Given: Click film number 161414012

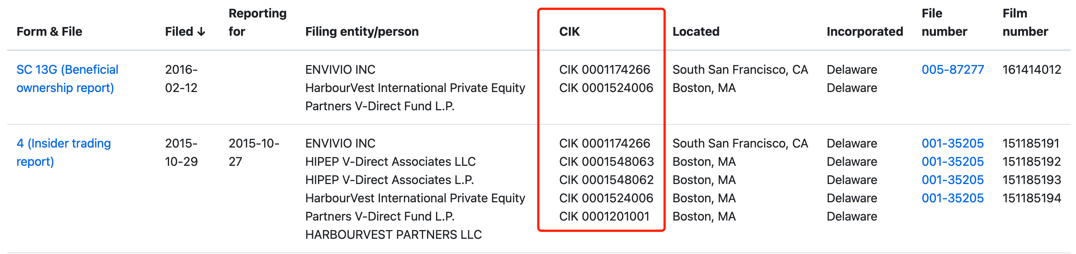Looking at the screenshot, I should click(1031, 70).
